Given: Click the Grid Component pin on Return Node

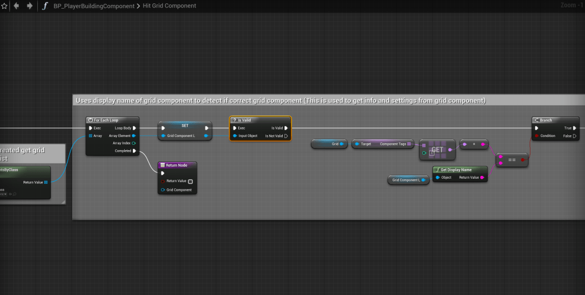Looking at the screenshot, I should pyautogui.click(x=163, y=190).
